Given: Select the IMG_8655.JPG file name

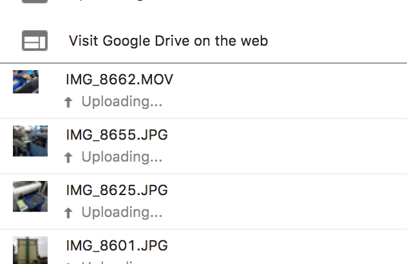Looking at the screenshot, I should 117,135.
